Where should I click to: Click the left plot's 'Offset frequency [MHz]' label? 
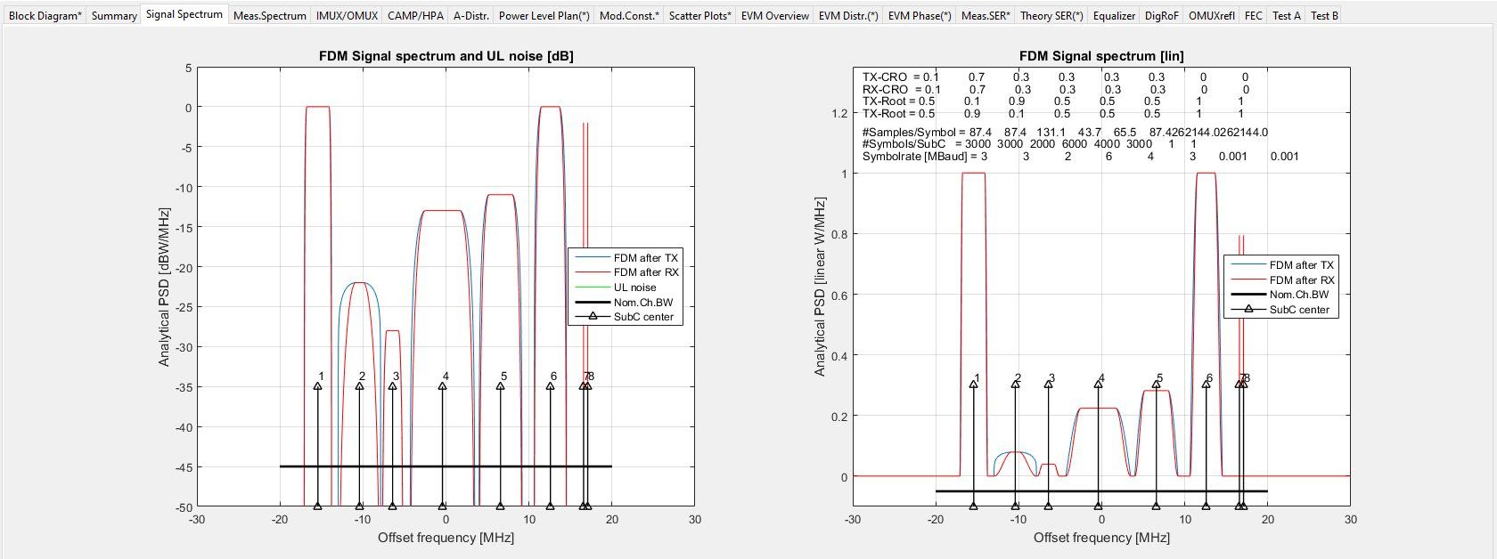tap(446, 538)
